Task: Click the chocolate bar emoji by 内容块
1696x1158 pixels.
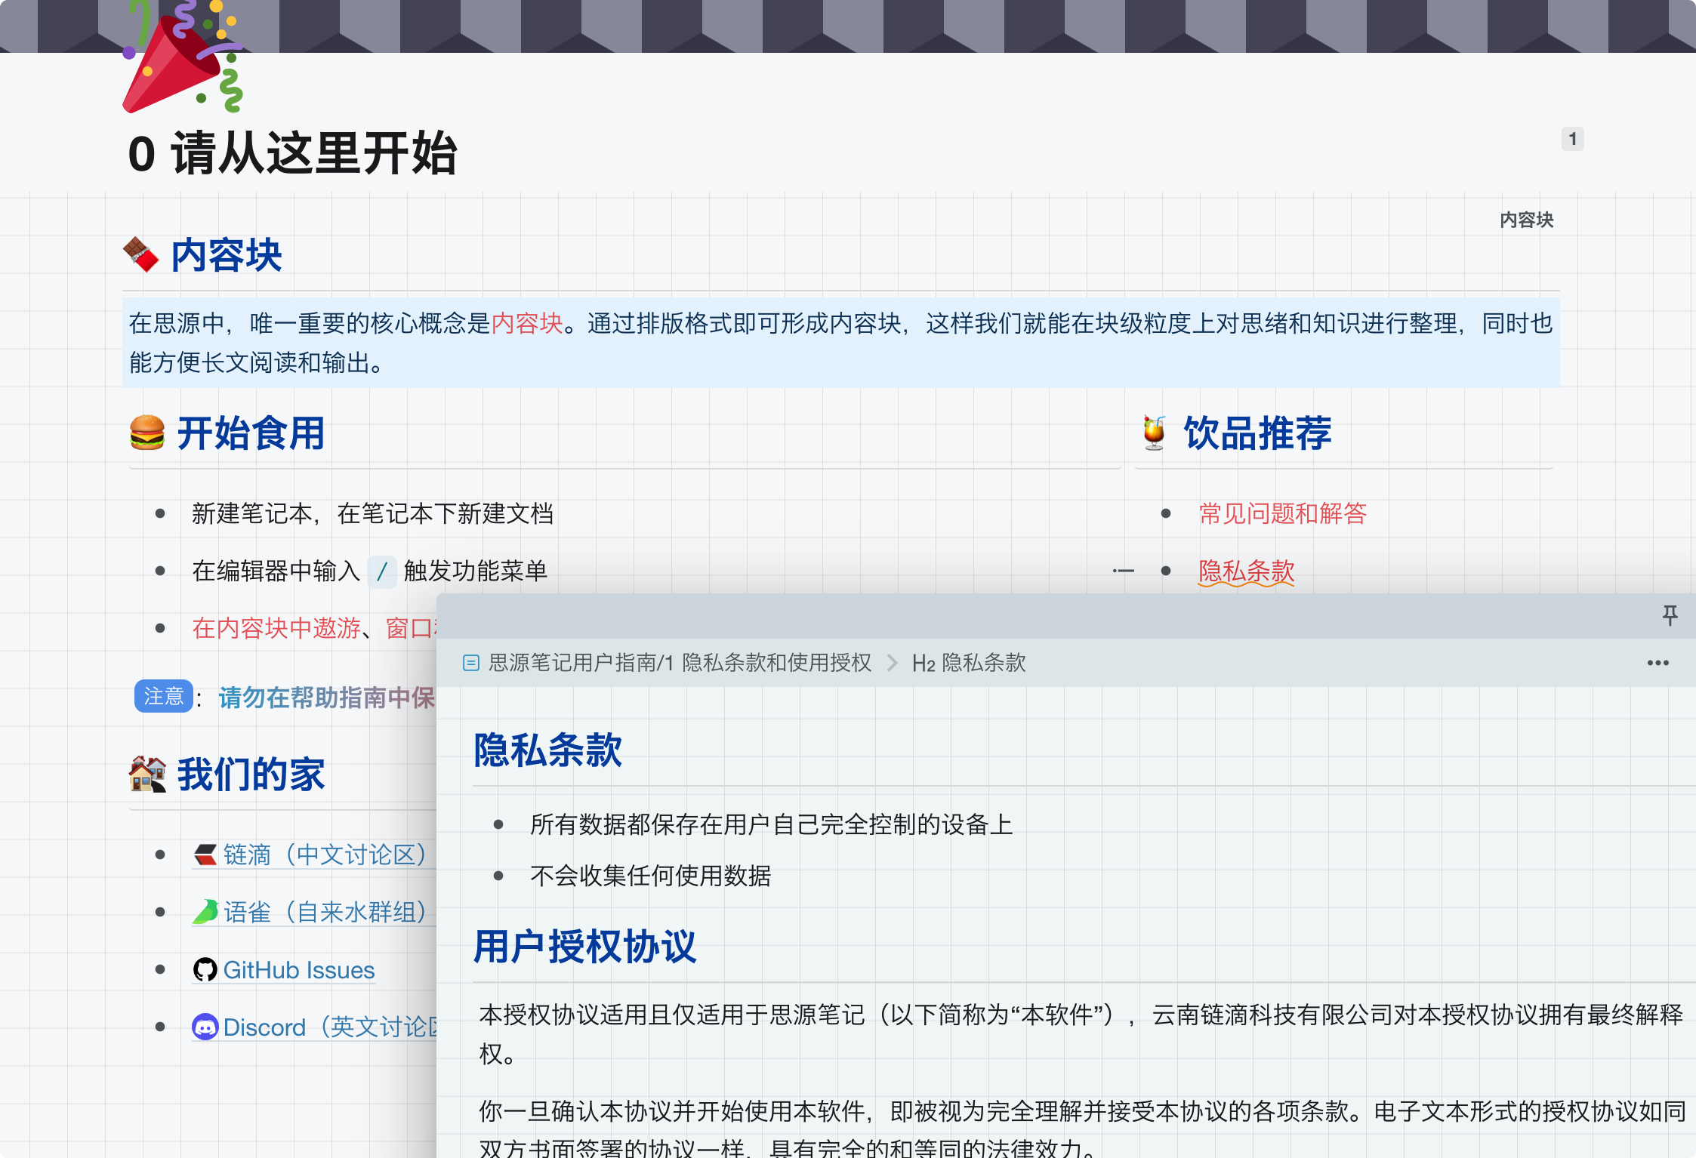Action: point(141,255)
